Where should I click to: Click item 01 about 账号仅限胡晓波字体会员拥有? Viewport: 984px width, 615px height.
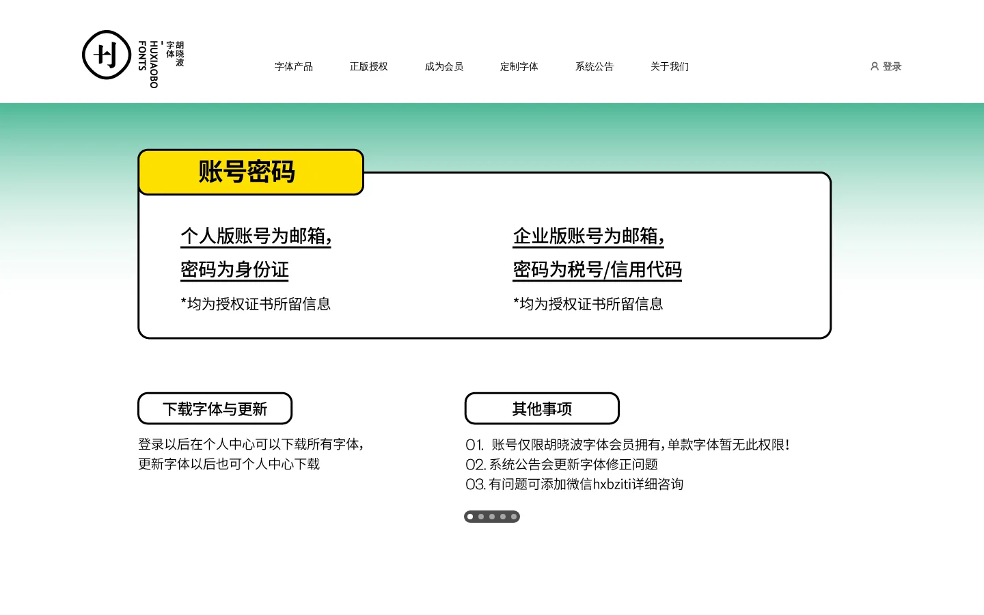click(627, 445)
